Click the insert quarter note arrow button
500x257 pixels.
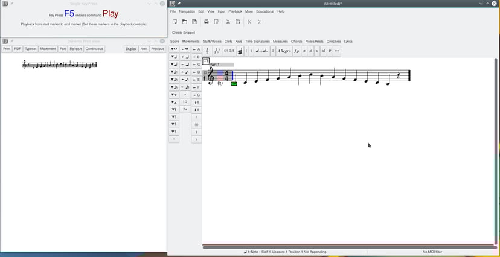click(185, 65)
